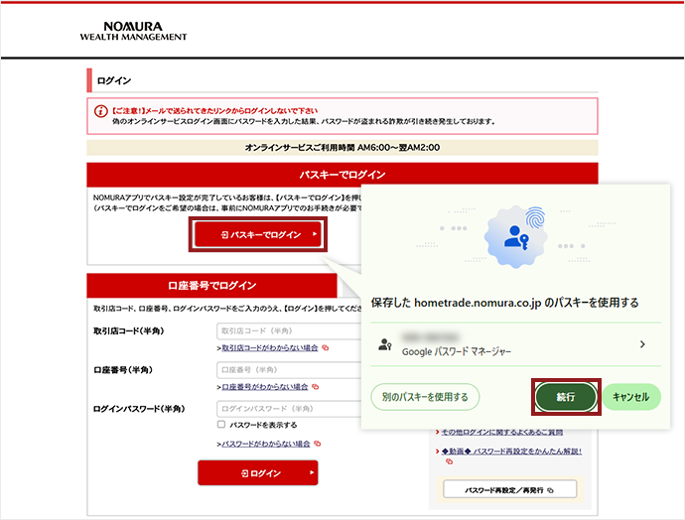
Task: Click external link icon beside パスワードがわからない場合
Action: click(318, 444)
